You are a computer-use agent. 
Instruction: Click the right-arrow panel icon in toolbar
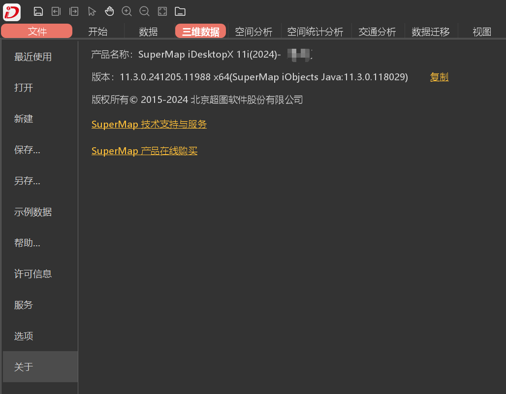(x=74, y=11)
